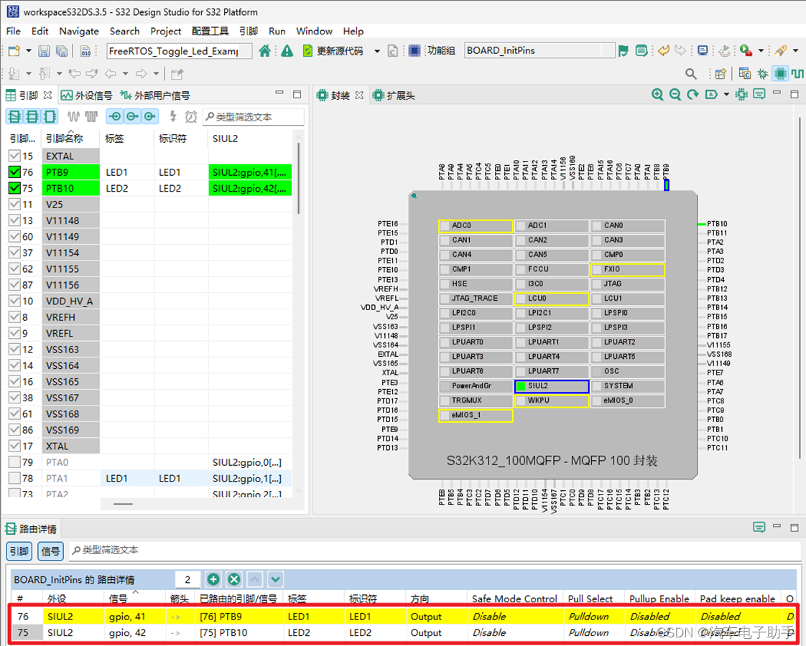
Task: Click the package chip switch icon
Action: click(x=741, y=95)
